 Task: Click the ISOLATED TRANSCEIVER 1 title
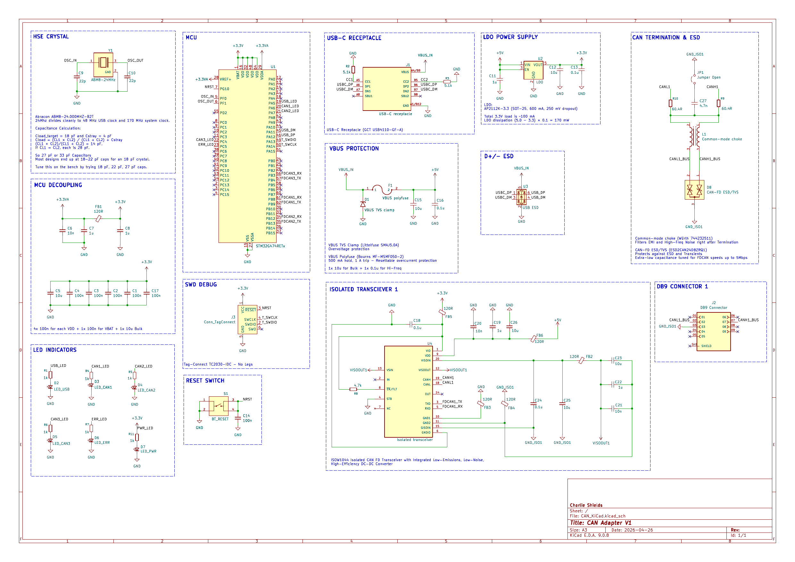click(364, 289)
